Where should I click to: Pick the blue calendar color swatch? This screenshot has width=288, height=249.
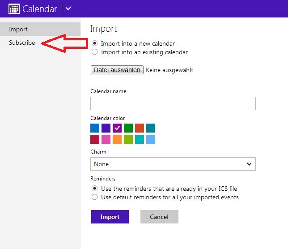pos(95,128)
